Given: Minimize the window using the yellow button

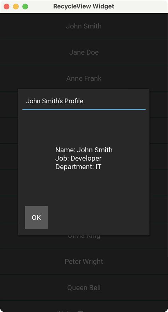Looking at the screenshot, I should (16, 6).
